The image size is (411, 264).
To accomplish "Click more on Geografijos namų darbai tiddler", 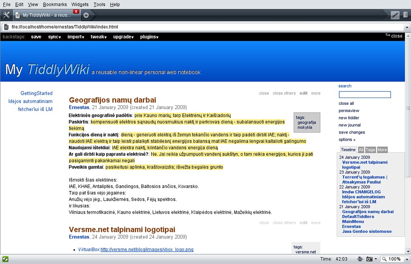I will pyautogui.click(x=315, y=93).
